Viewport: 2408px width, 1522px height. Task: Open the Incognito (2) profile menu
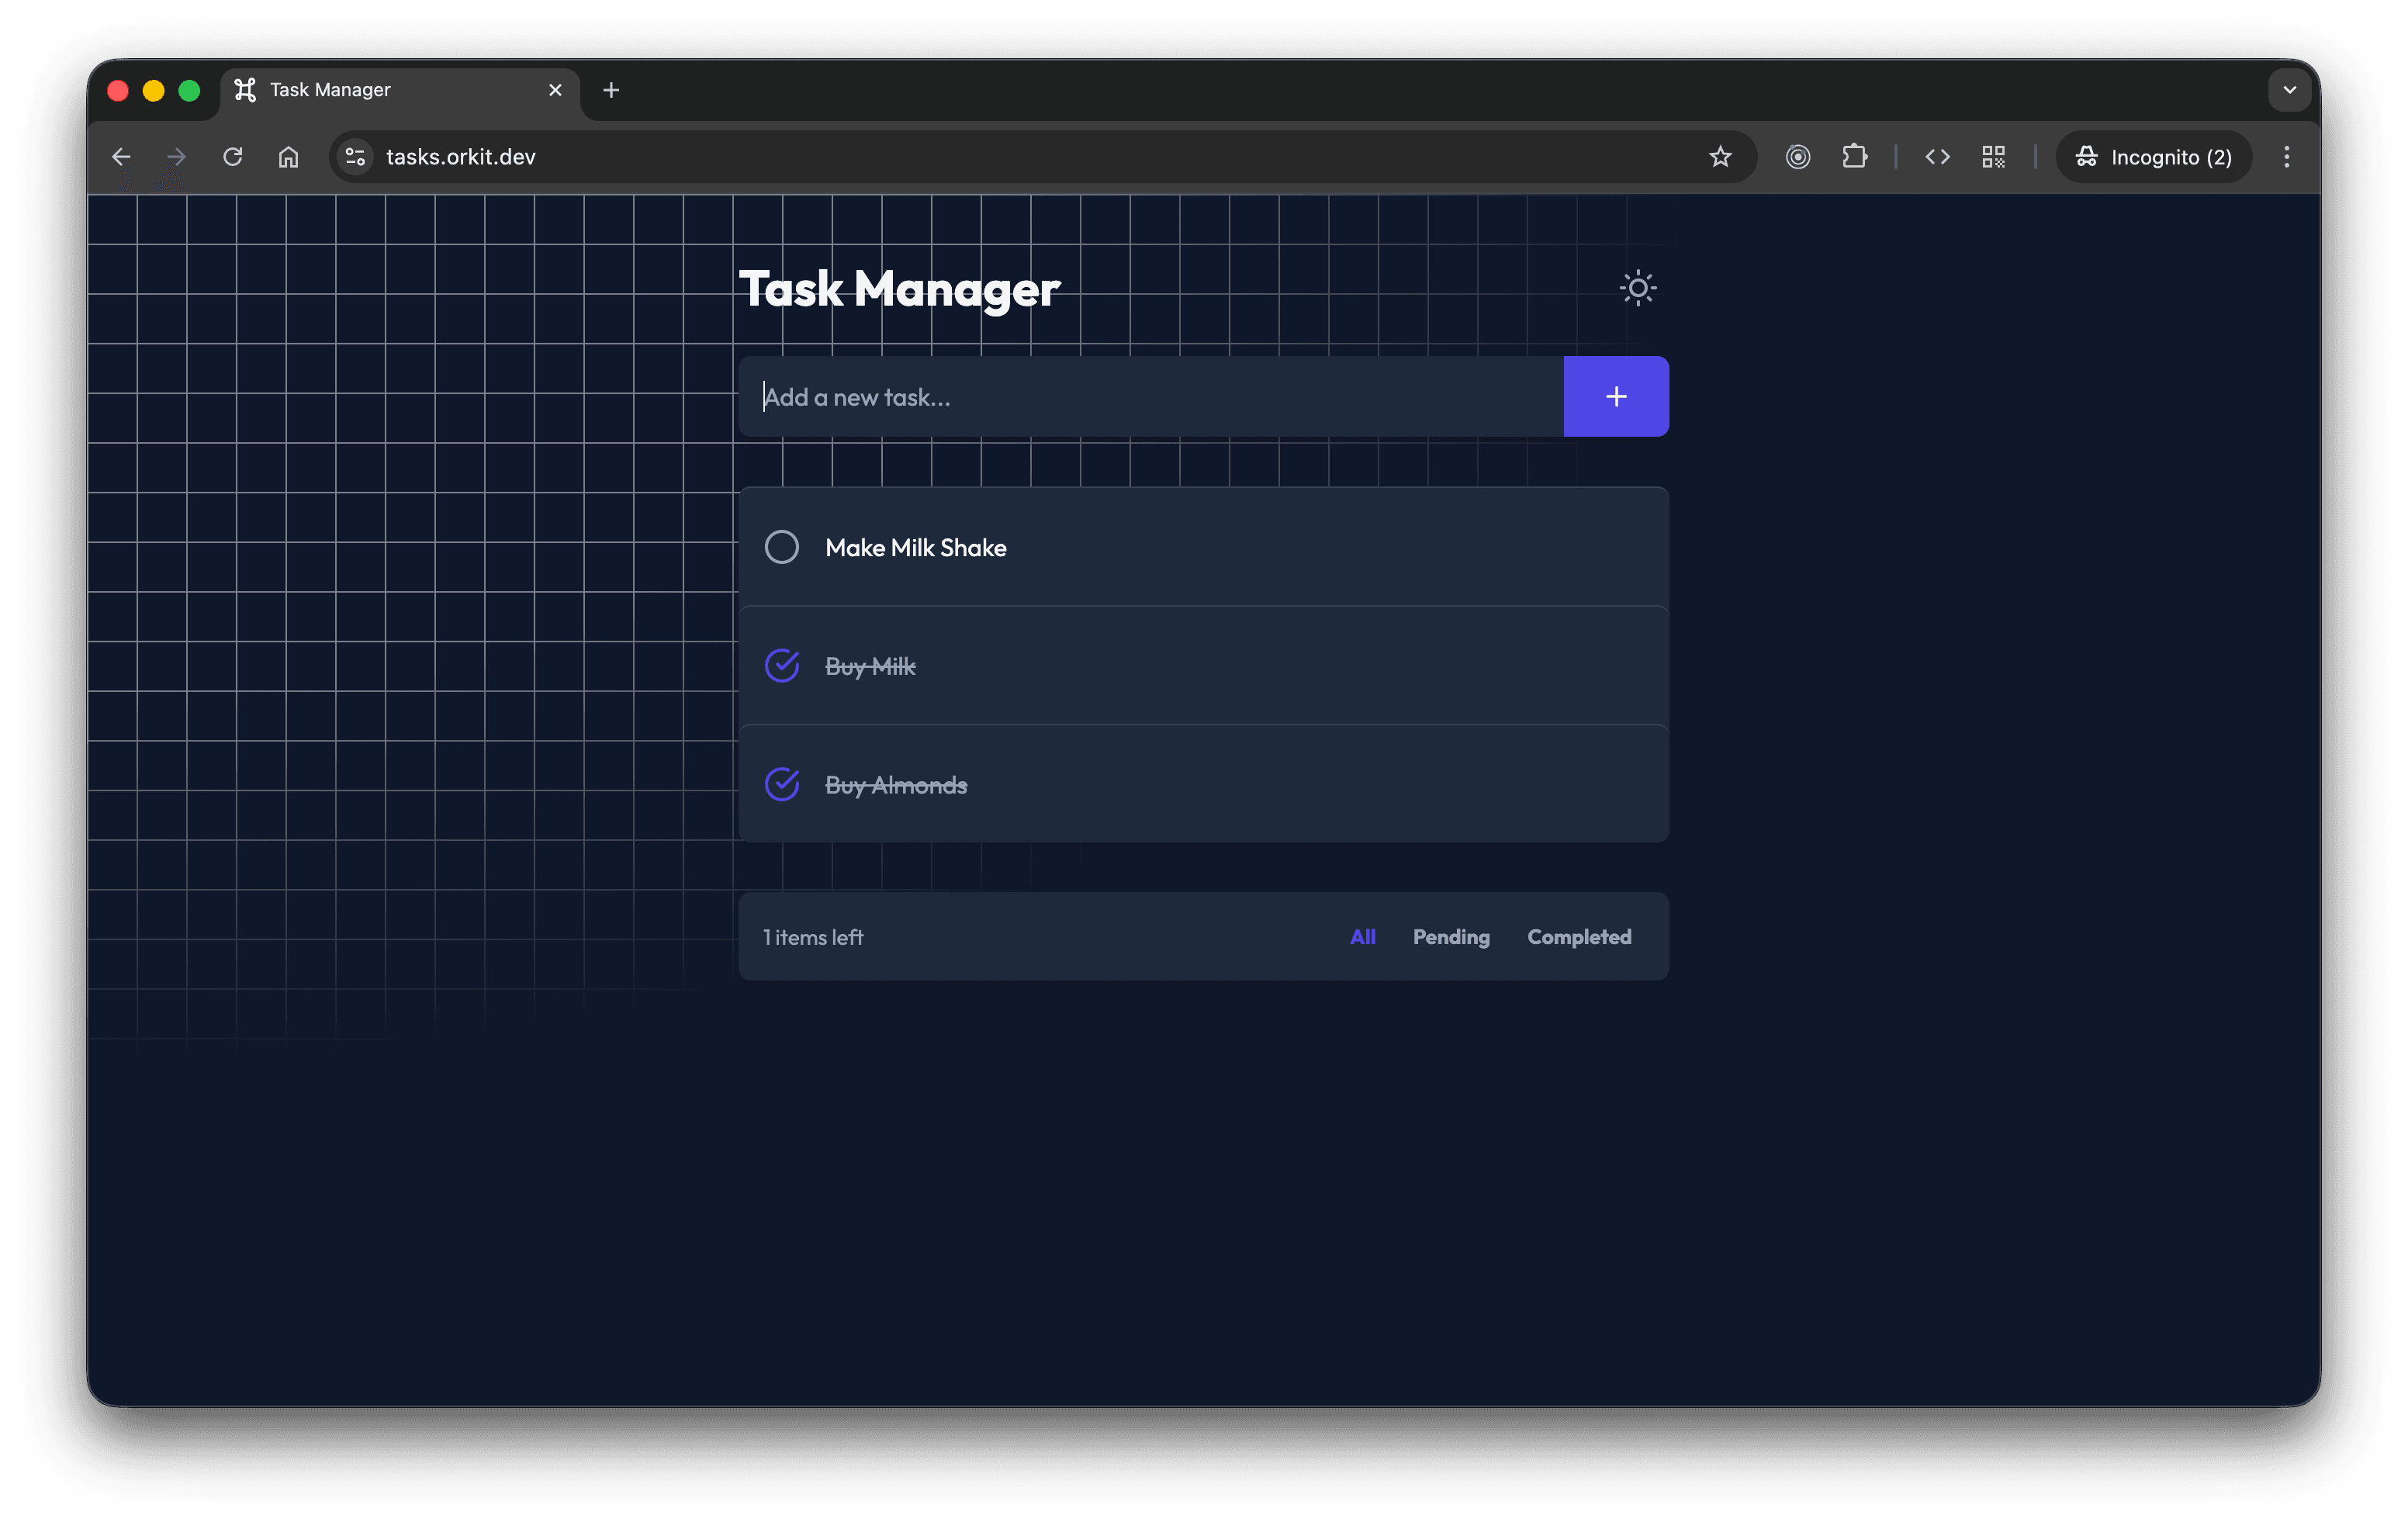pyautogui.click(x=2153, y=157)
